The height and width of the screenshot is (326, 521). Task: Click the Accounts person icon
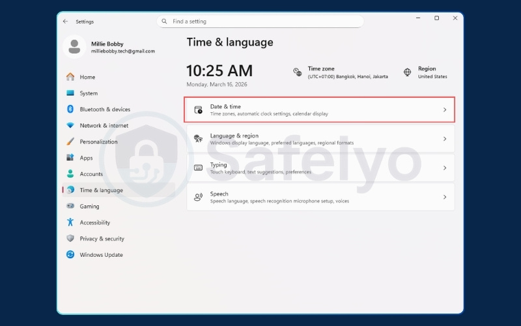click(70, 173)
